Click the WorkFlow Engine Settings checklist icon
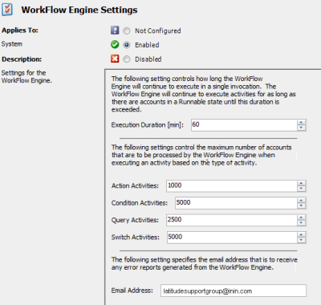 7,10
